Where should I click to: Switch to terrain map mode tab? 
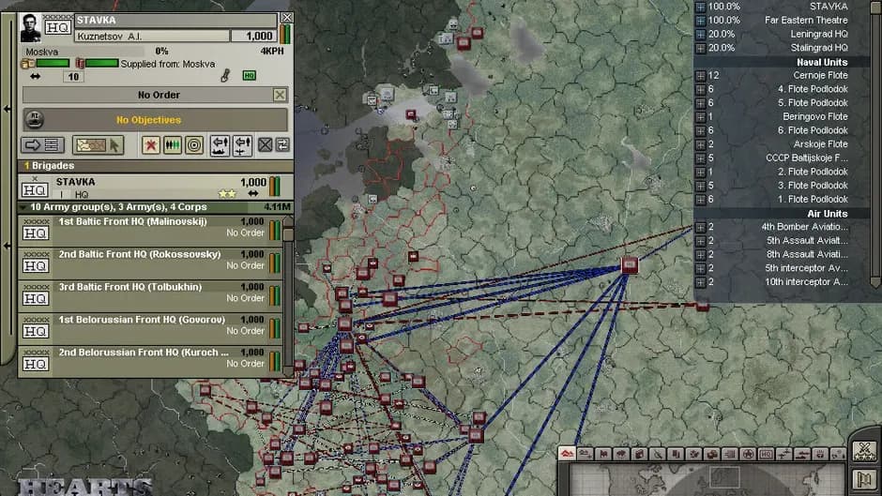(567, 454)
